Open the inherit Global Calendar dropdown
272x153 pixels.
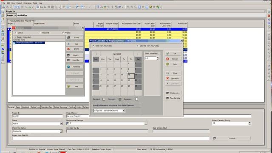(124, 110)
